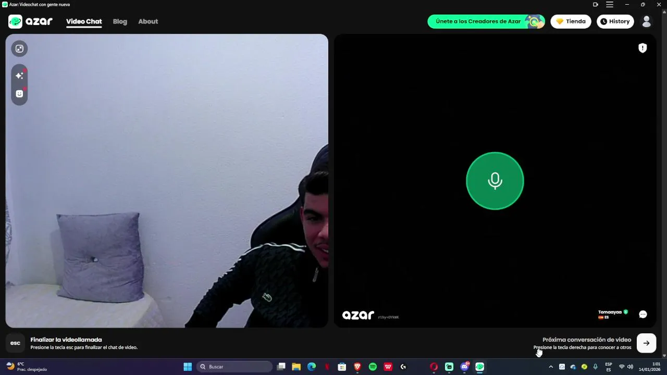Open the ESP language input switcher
667x375 pixels.
(x=608, y=367)
